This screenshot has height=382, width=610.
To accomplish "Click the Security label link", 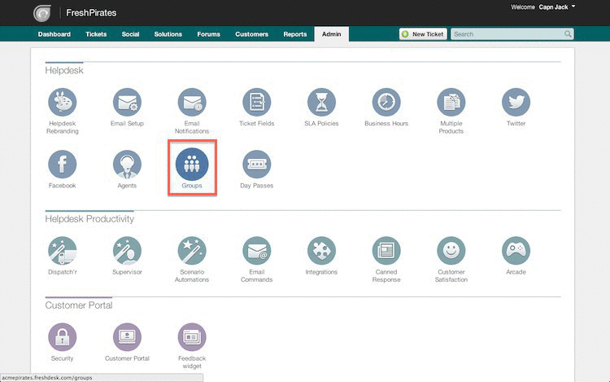I will click(63, 358).
